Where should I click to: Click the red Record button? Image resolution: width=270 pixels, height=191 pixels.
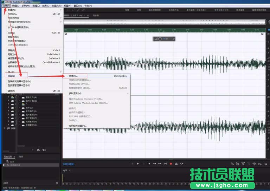[171, 164]
